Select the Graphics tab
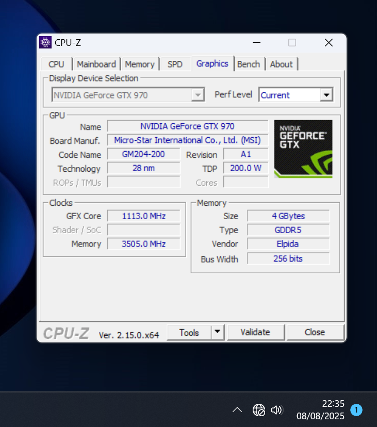The image size is (377, 427). [x=212, y=63]
